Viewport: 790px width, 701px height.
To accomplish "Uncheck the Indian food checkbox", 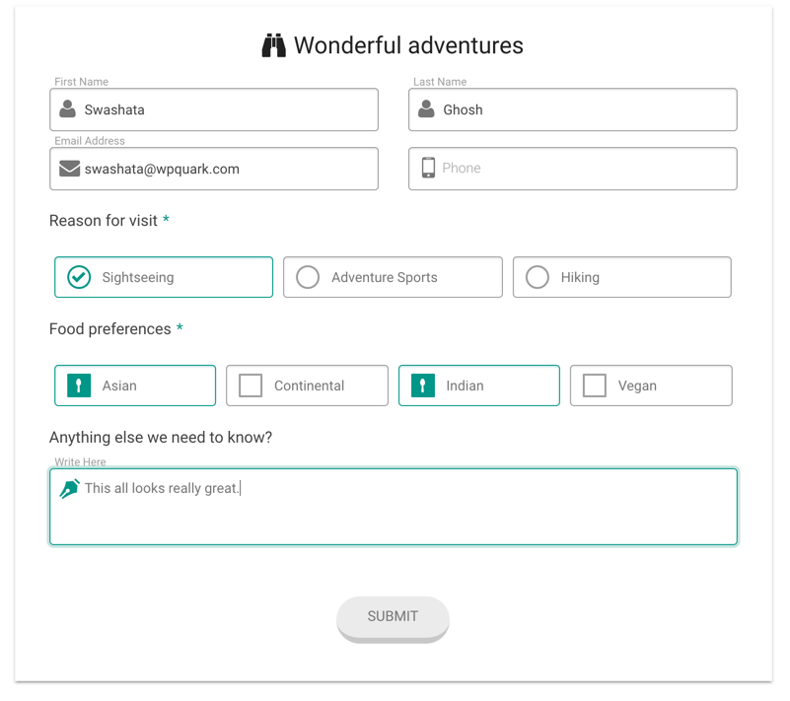I will click(x=479, y=386).
